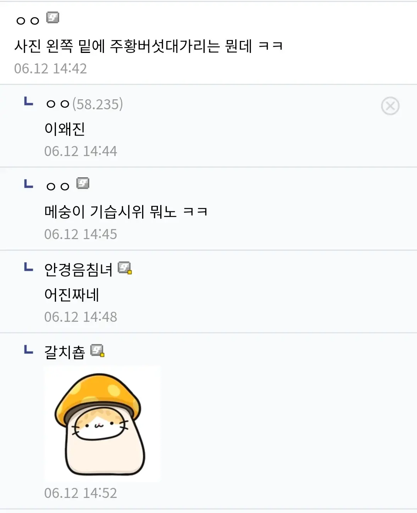Click the comment text 이왜진
Screen dimensions: 417x513
(64, 129)
